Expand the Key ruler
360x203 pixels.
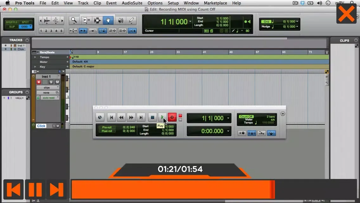(35, 67)
